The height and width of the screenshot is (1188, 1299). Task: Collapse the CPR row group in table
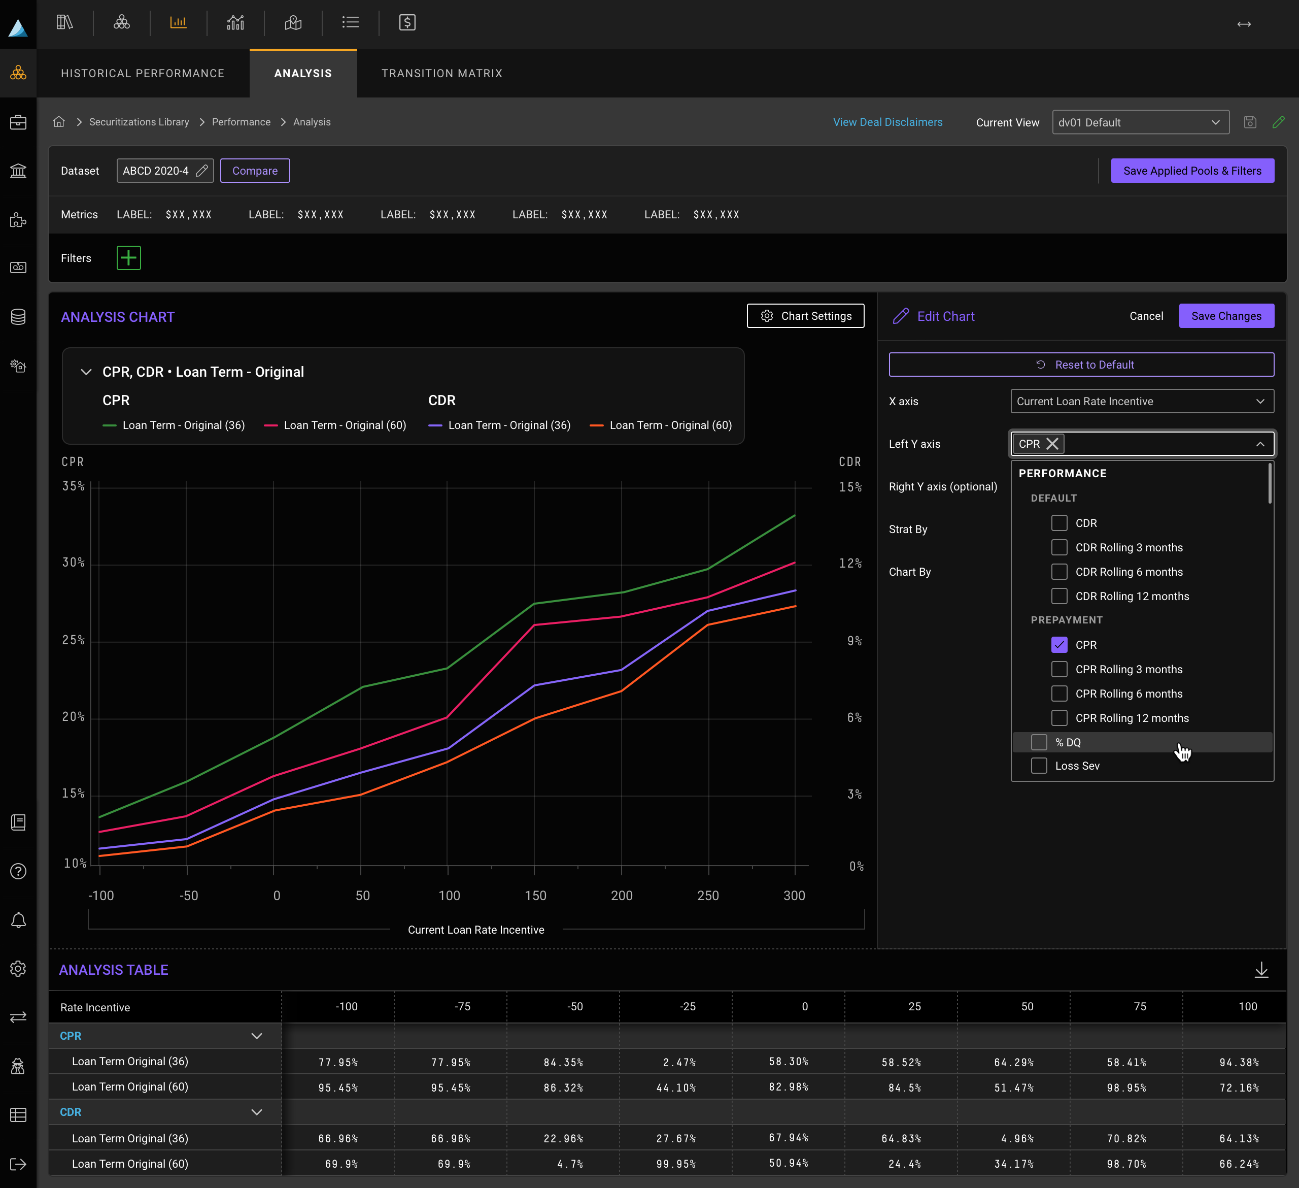[x=256, y=1036]
